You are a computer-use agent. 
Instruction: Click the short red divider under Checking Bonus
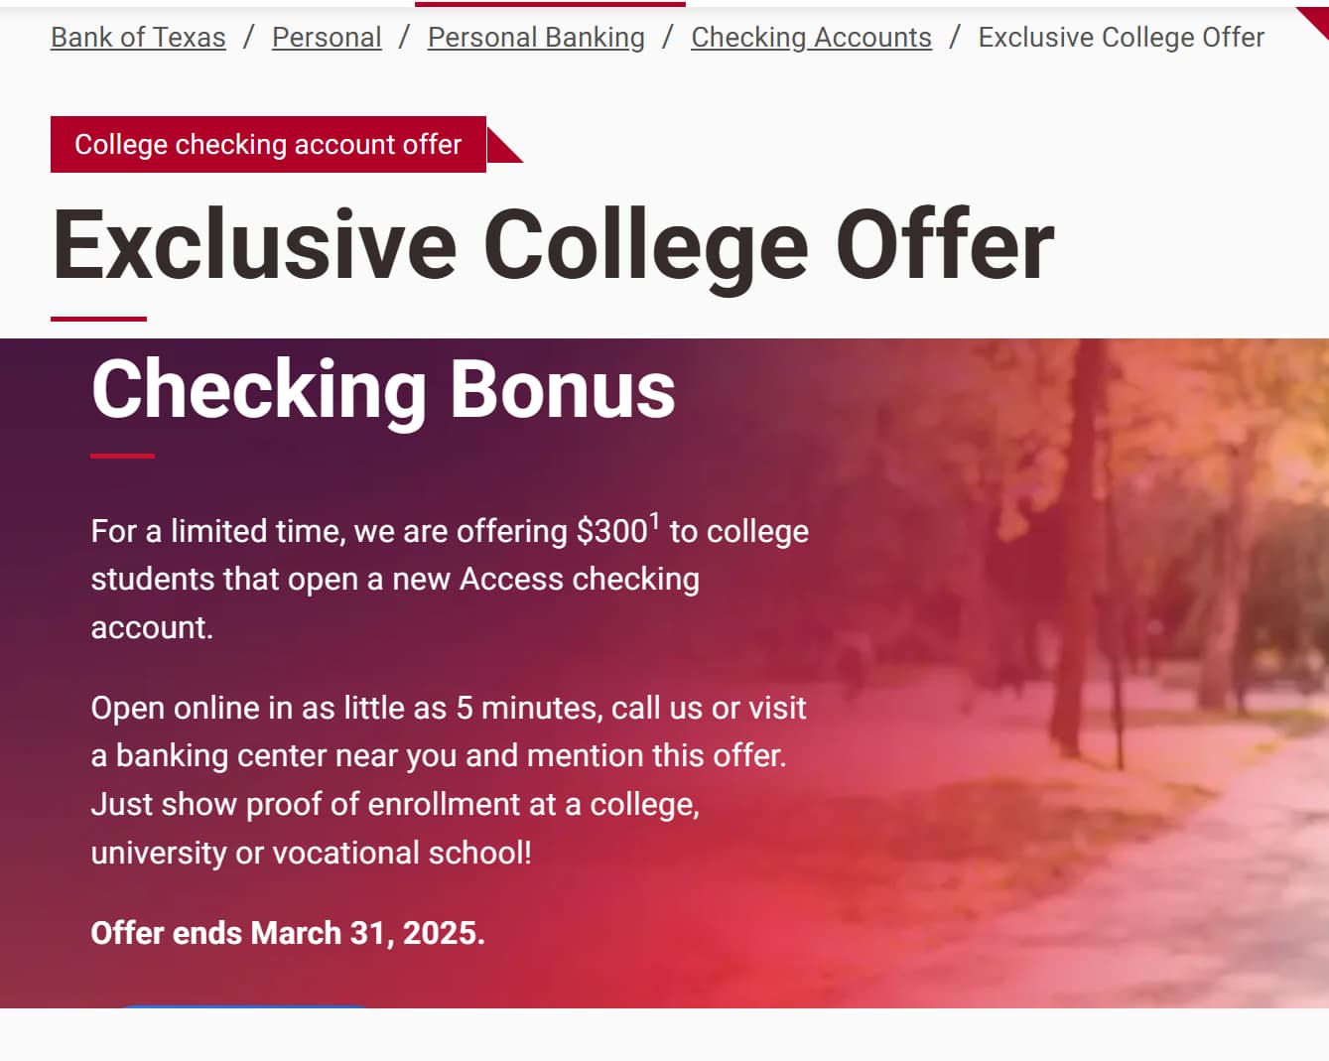tap(122, 456)
